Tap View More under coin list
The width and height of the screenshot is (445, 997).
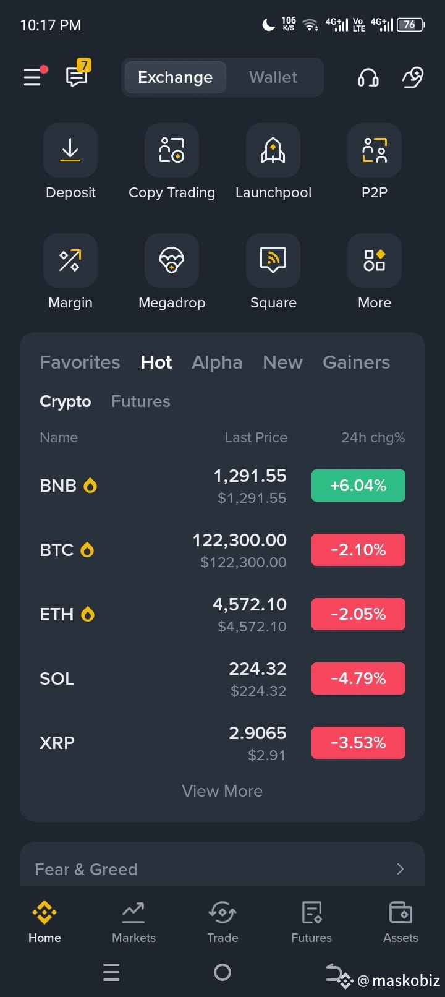click(222, 791)
